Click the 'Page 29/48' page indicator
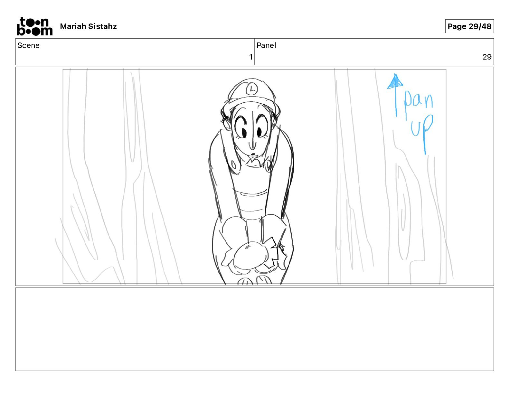Image resolution: width=510 pixels, height=394 pixels. click(469, 26)
